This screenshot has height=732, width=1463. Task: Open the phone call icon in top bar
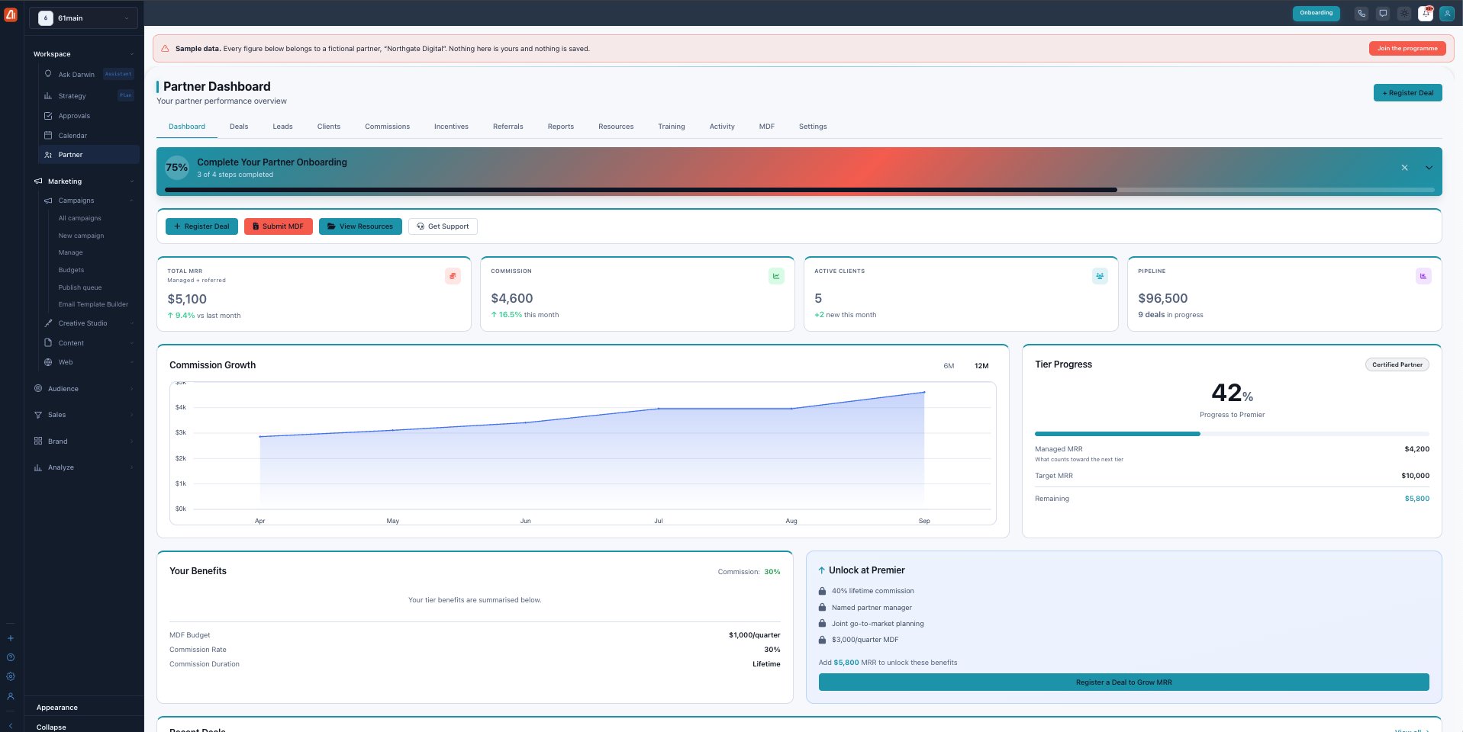tap(1361, 13)
